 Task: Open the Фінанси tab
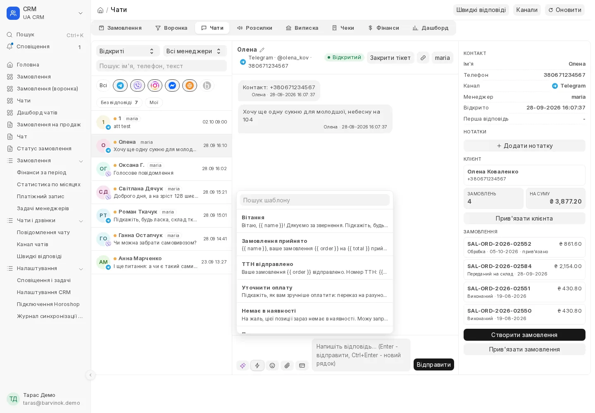tap(383, 28)
